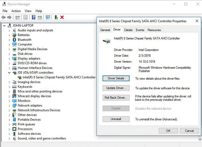This screenshot has height=147, width=202.
Task: Confirm the dialog with OK
Action: pos(168,131)
